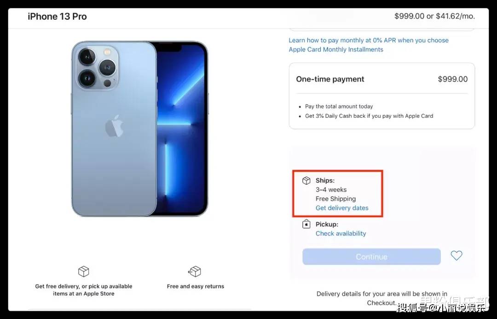Click the iPhone front display image
Image resolution: width=497 pixels, height=319 pixels.
(x=182, y=129)
